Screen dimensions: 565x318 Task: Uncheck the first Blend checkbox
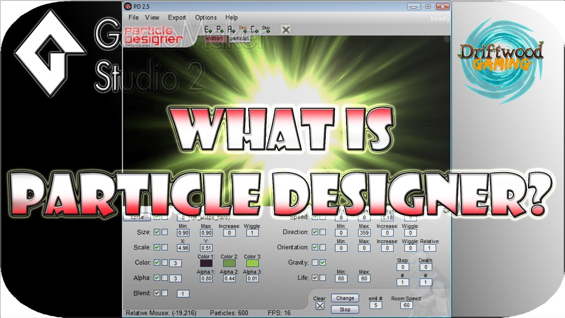157,293
